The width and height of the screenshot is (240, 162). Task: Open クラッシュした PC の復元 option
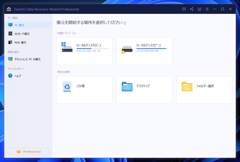[x=28, y=59]
